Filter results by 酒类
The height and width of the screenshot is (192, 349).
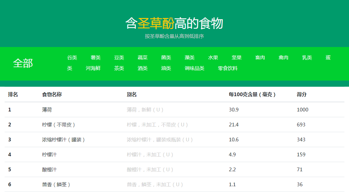(142, 68)
